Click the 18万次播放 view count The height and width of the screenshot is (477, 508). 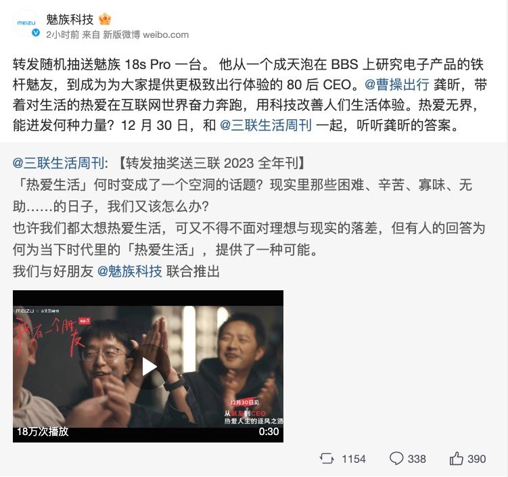(x=43, y=432)
